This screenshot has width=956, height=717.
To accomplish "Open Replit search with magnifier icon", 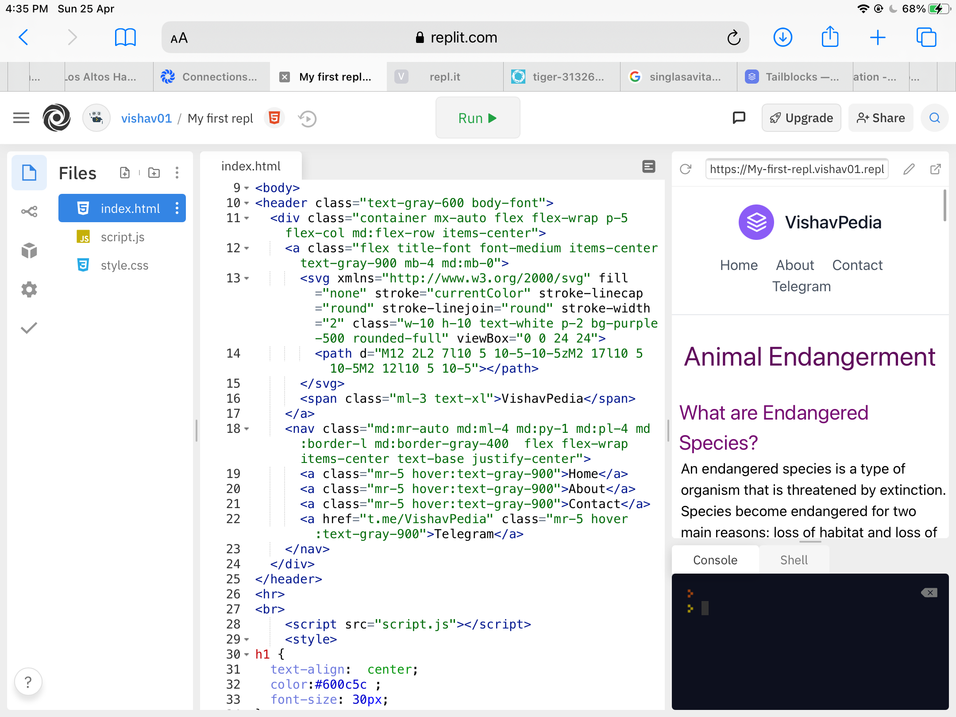I will pos(934,118).
